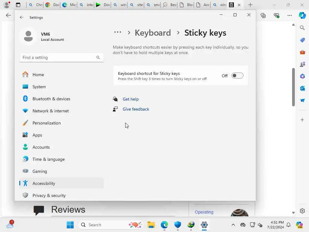Switch to the Bes tab in Edge
Viewport: 309px width, 232px height.
(x=169, y=5)
